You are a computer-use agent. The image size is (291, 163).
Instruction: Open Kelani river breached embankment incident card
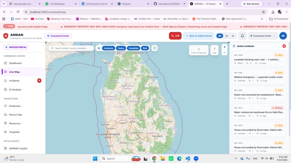[x=259, y=94]
